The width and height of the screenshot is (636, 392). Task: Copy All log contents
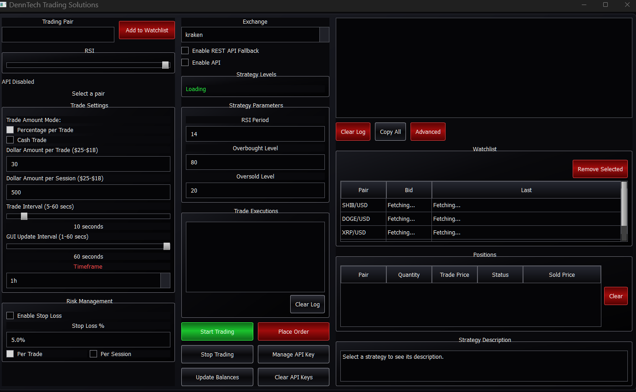[x=390, y=132]
